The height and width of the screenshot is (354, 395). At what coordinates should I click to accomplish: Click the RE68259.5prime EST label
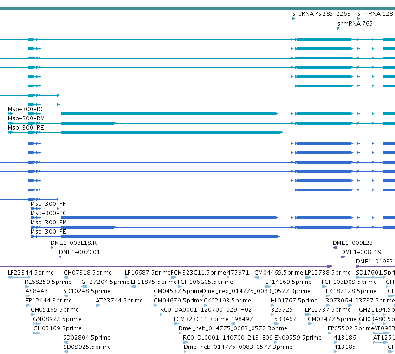click(48, 282)
